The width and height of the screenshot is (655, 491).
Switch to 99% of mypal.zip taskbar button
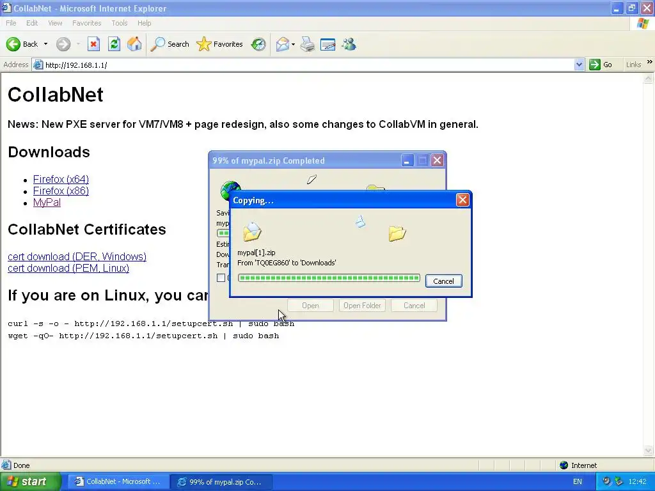(221, 481)
